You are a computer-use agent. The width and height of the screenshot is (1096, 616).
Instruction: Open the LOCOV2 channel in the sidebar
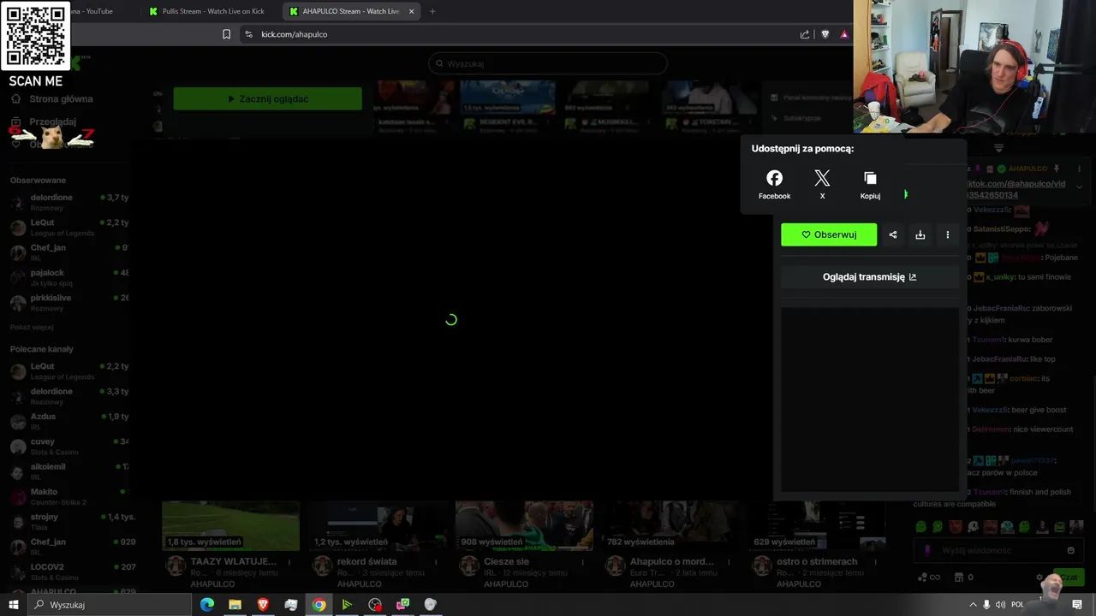click(68, 571)
